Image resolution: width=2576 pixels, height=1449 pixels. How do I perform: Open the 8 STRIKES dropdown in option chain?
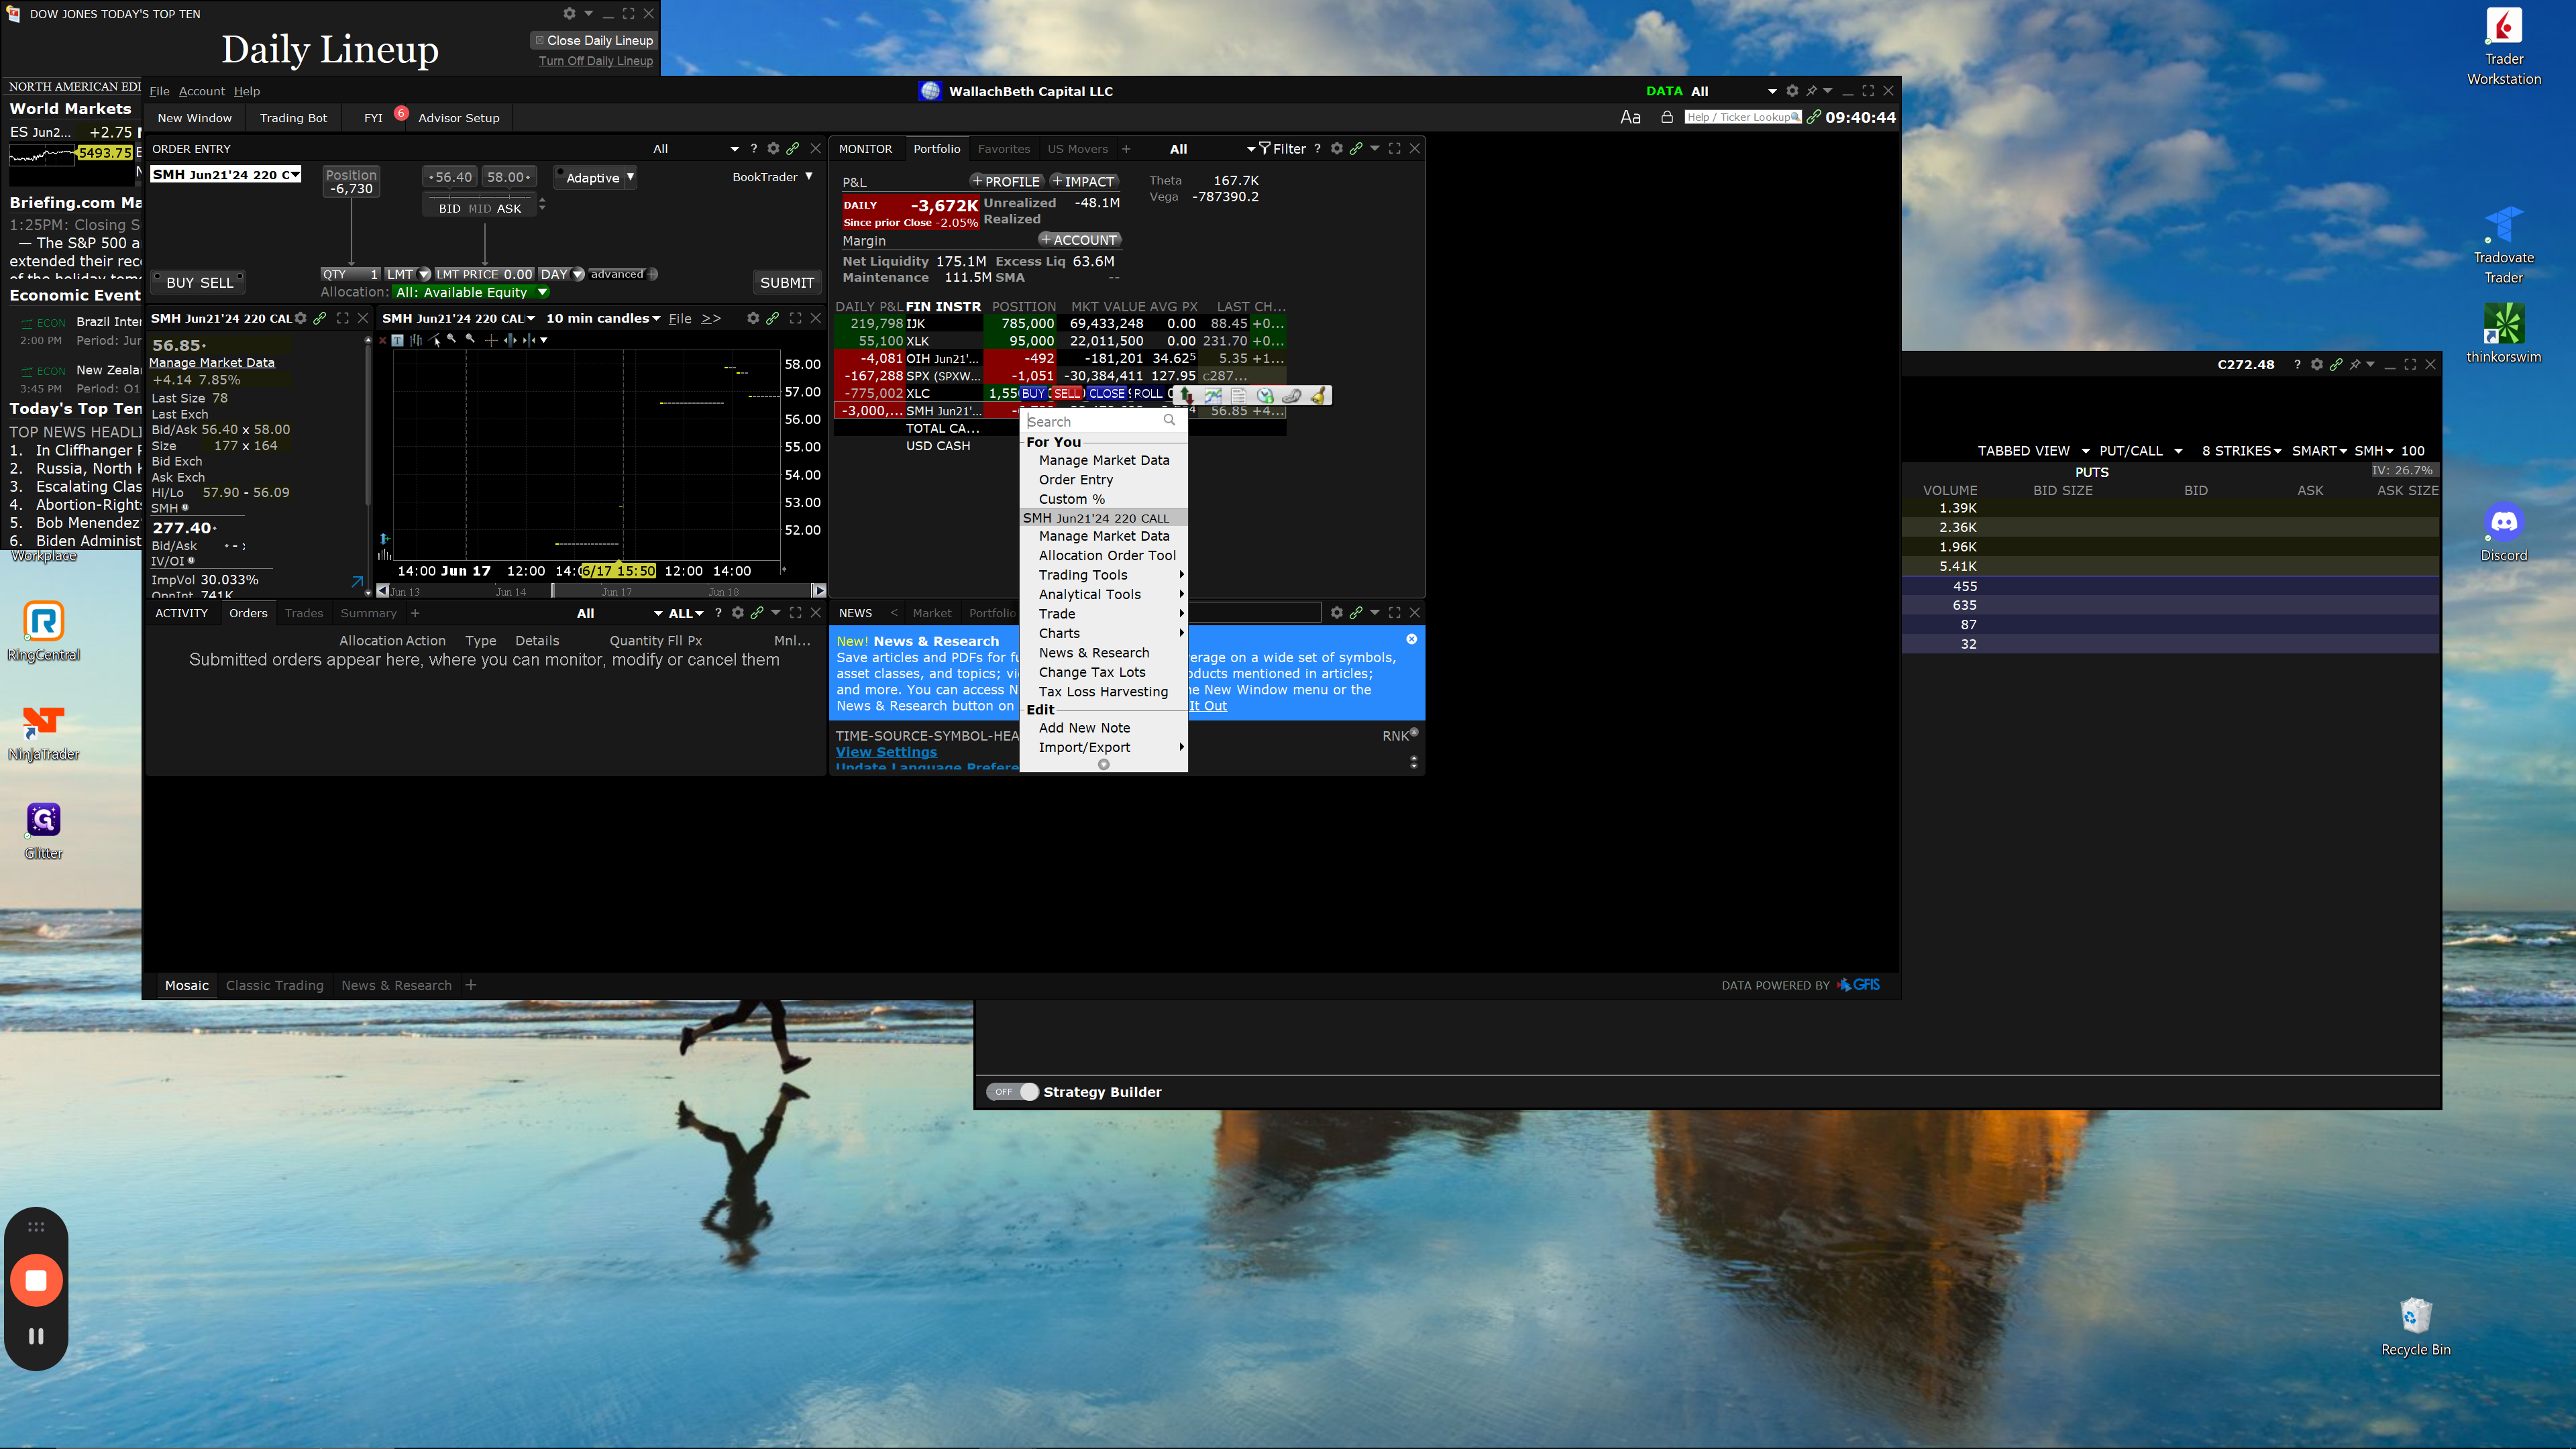coord(2241,451)
